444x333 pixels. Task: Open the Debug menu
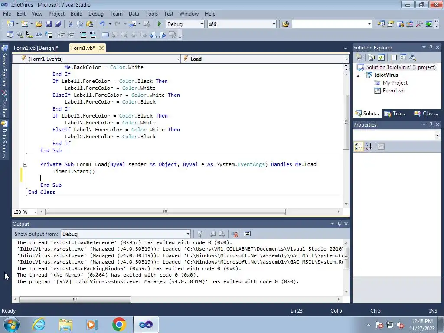(x=96, y=13)
